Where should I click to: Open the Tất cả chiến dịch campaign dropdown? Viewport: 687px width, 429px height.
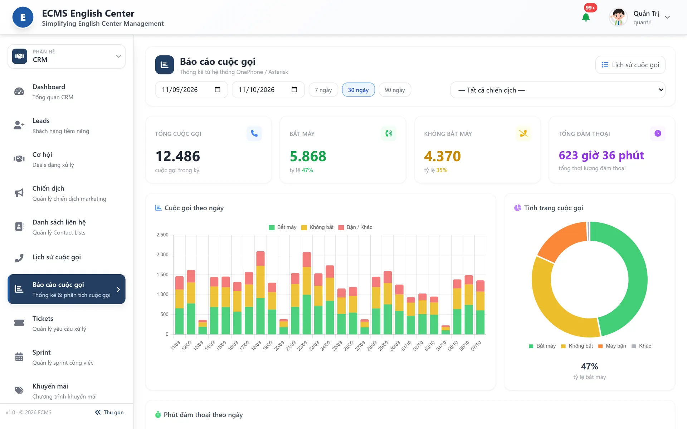[558, 90]
